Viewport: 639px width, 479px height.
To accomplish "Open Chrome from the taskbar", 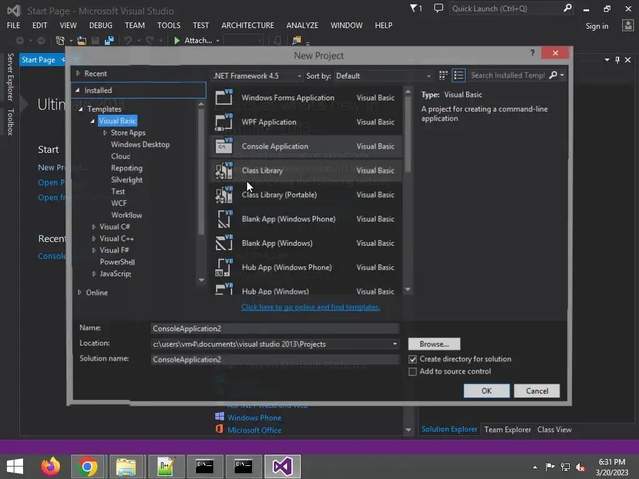I will [87, 467].
